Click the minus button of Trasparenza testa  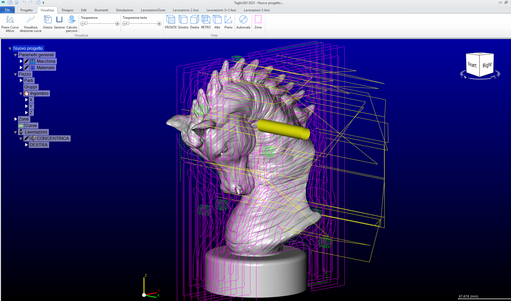[124, 24]
